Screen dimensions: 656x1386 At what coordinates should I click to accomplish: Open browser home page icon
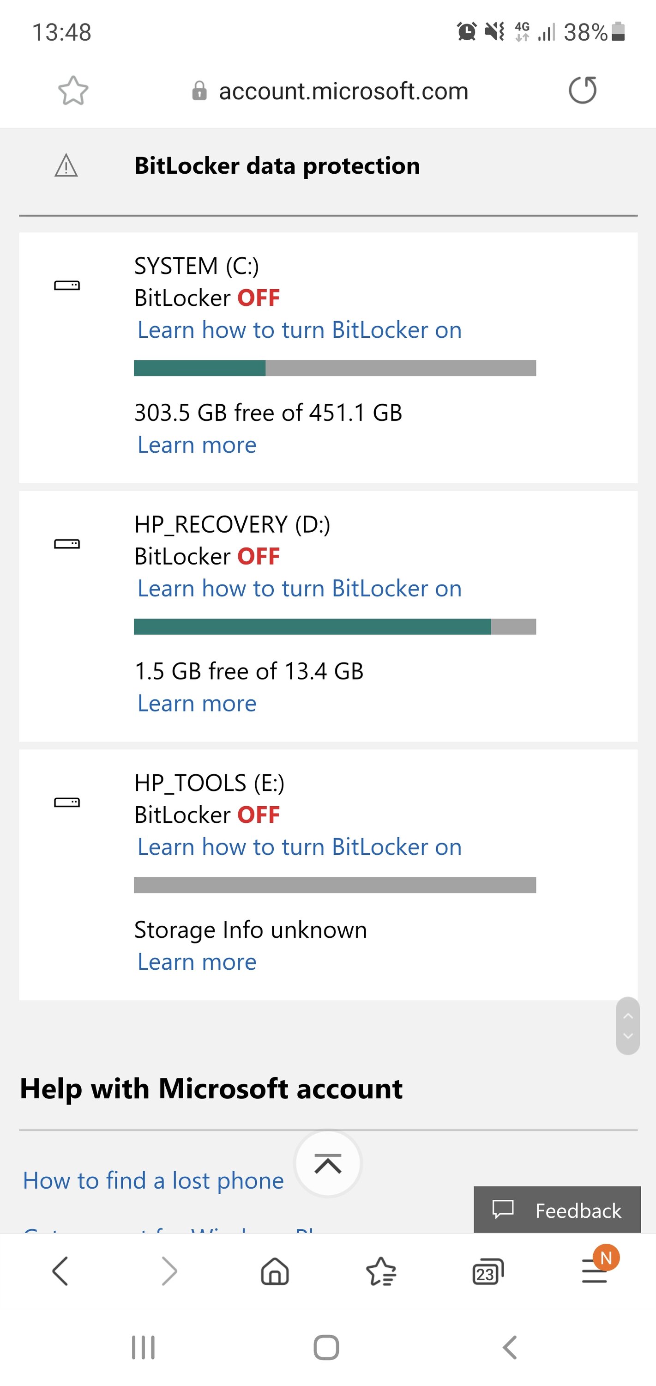275,1271
